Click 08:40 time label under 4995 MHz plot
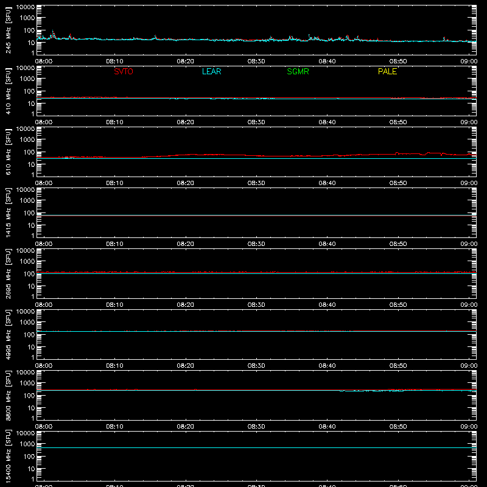487x487 pixels. point(327,366)
